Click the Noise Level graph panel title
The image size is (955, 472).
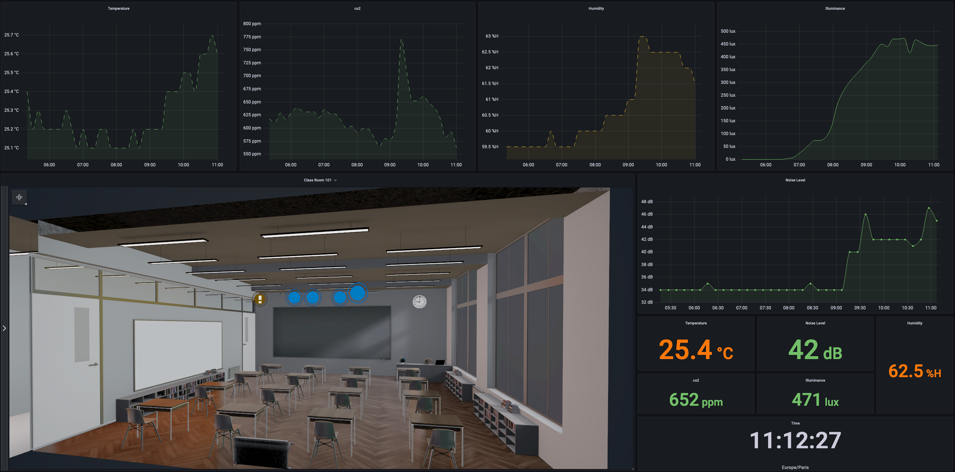coord(795,180)
